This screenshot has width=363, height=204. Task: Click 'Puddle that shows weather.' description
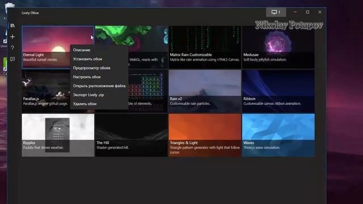click(x=43, y=147)
